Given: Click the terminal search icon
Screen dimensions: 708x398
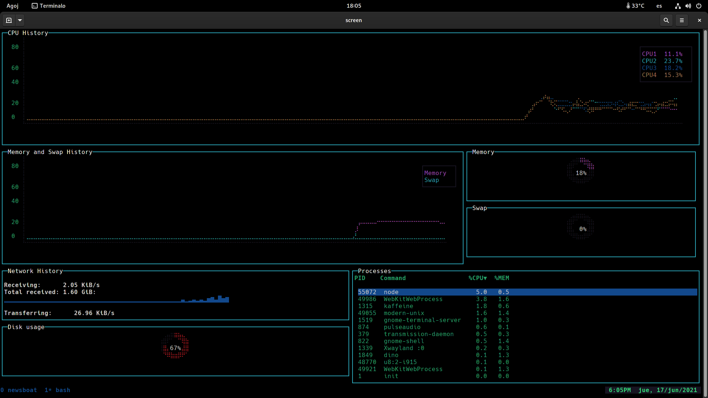Looking at the screenshot, I should pyautogui.click(x=666, y=20).
